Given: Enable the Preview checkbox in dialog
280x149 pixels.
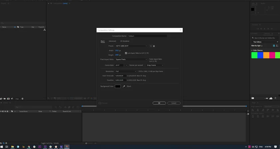Looking at the screenshot, I should [100, 103].
